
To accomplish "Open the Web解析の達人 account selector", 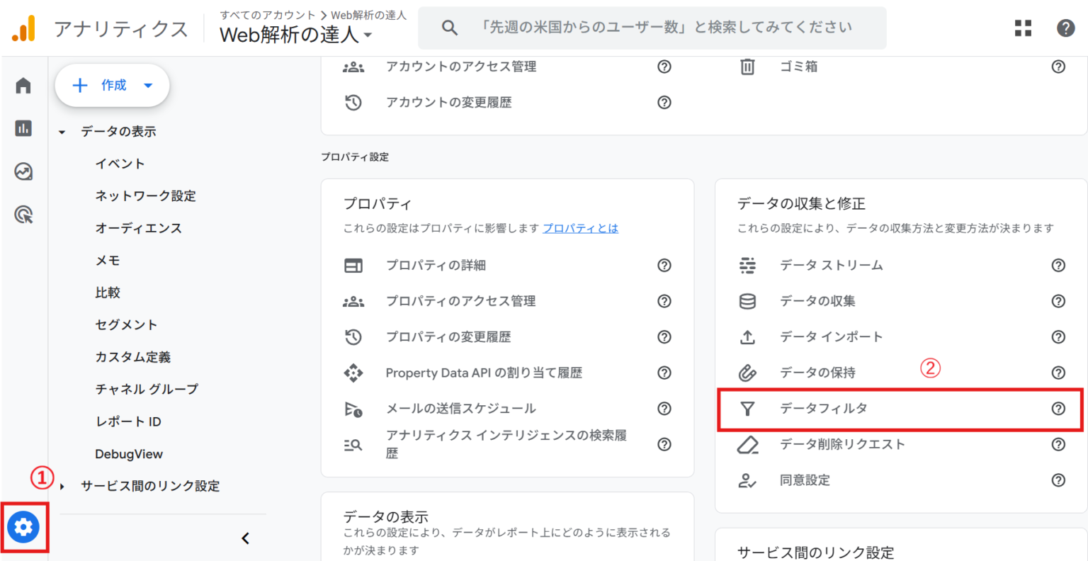I will pos(296,34).
